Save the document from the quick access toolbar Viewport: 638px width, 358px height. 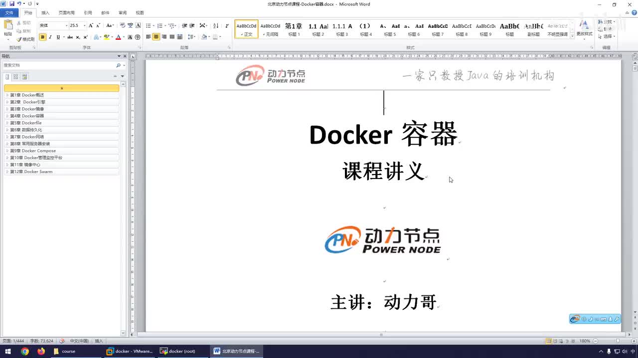tap(12, 3)
